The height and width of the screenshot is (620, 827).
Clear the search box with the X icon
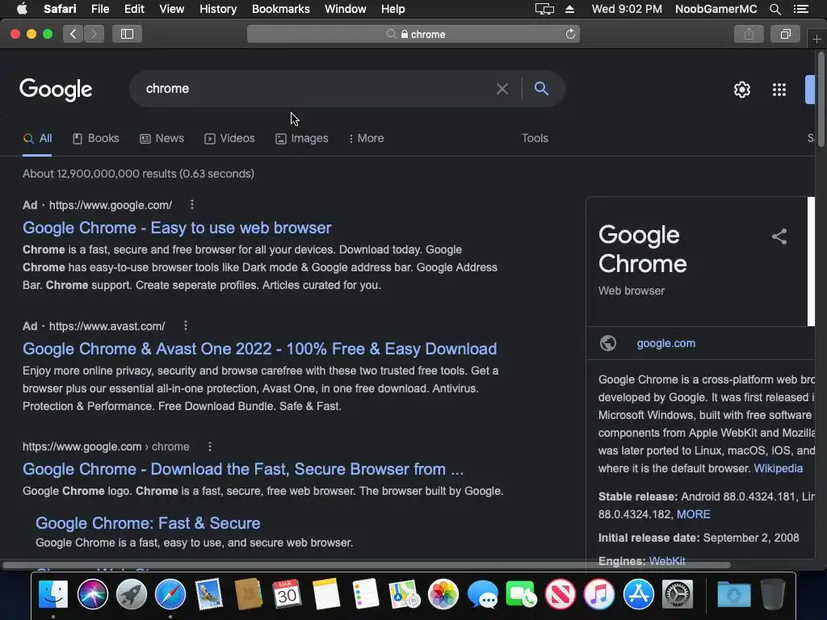502,89
